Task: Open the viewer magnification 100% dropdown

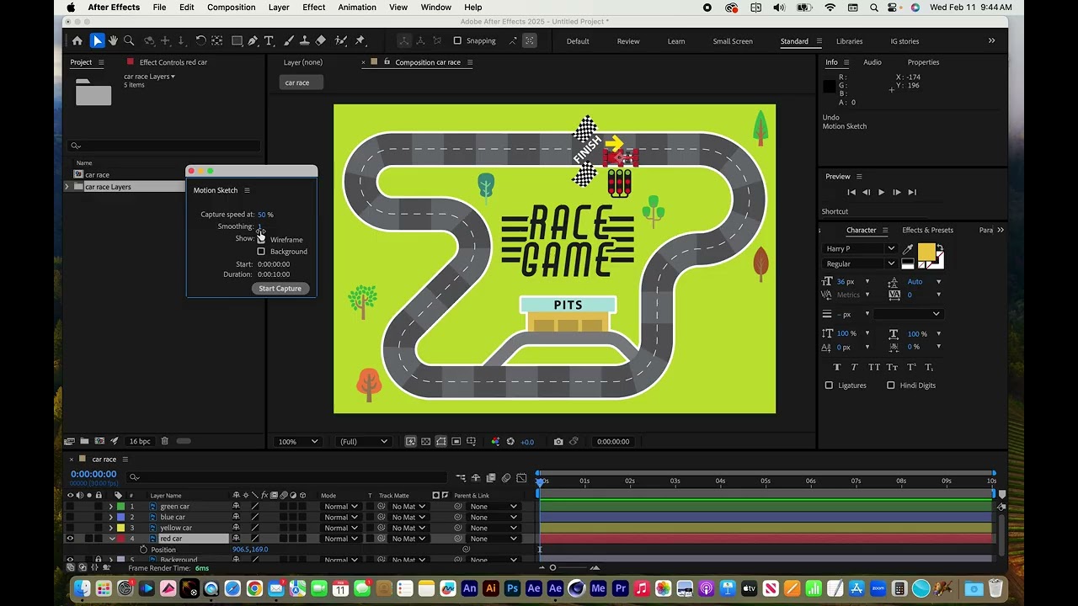Action: pos(298,441)
